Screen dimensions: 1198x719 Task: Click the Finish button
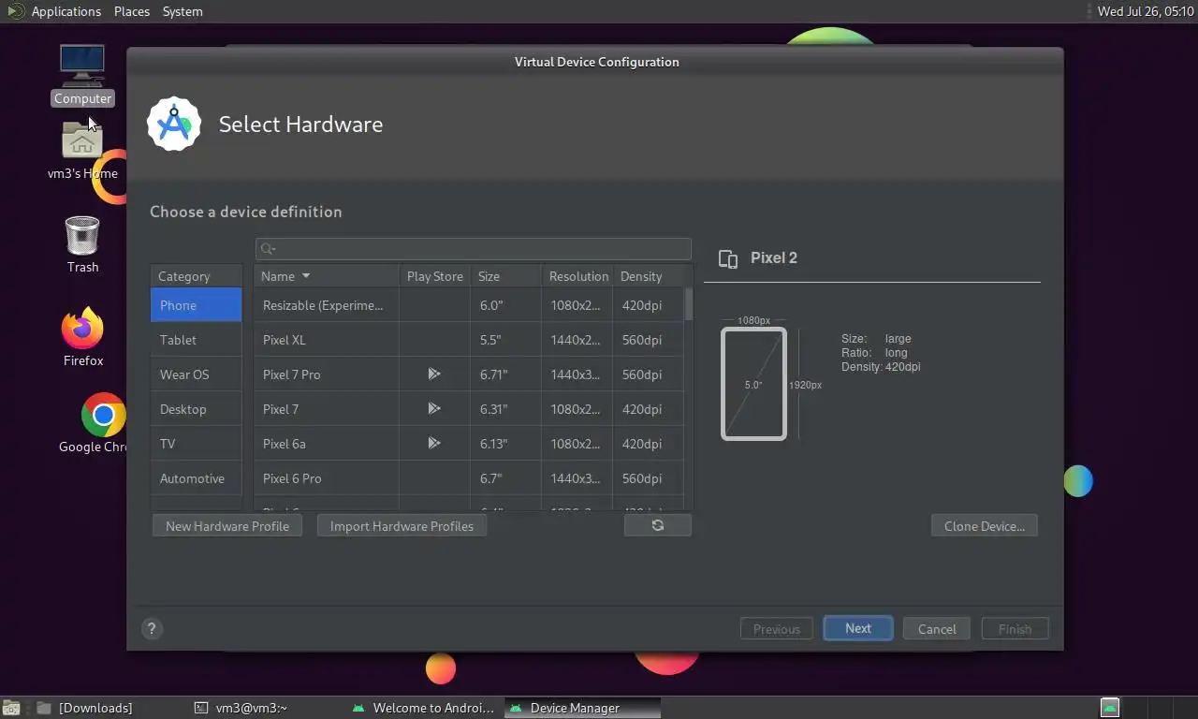click(x=1015, y=629)
